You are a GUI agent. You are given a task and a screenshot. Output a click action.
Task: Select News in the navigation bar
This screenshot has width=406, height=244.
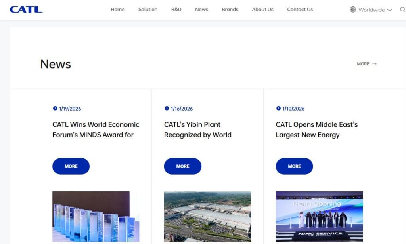click(201, 10)
